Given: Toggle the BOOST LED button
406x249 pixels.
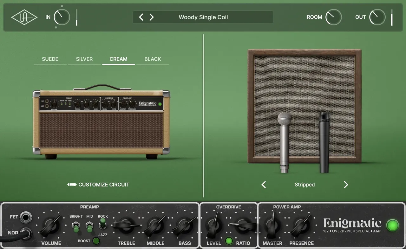Looking at the screenshot, I should click(96, 241).
